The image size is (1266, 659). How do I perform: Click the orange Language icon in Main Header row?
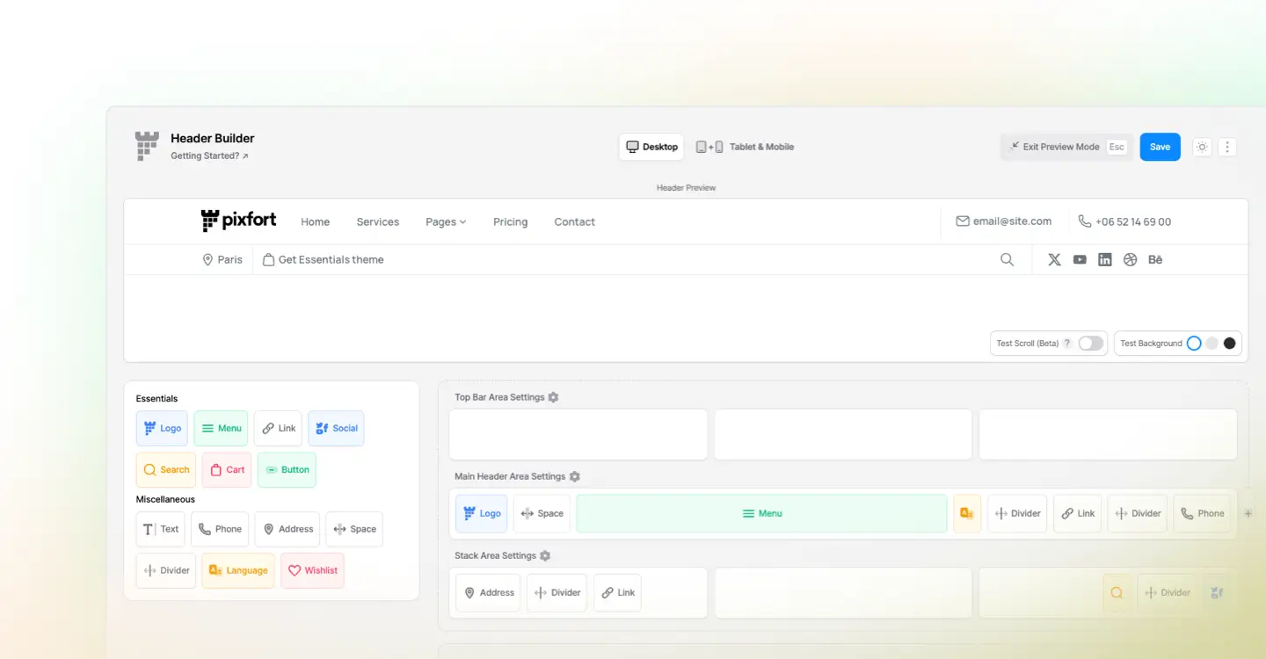pos(966,512)
